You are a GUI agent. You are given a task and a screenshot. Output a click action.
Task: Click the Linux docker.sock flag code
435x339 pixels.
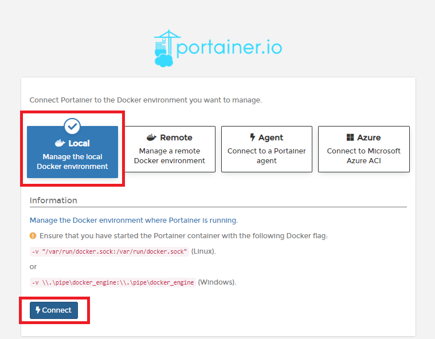(x=109, y=251)
